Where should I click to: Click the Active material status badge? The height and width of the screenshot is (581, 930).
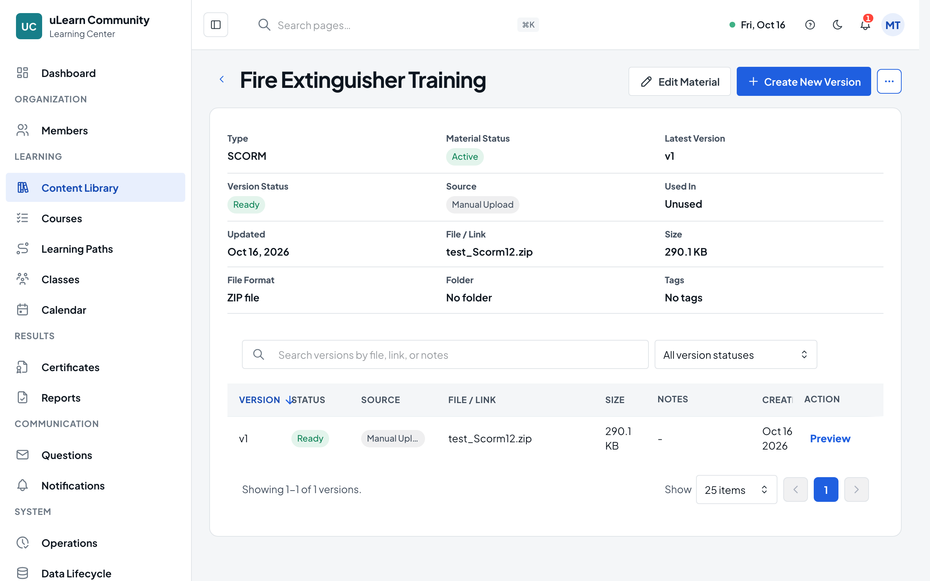coord(465,157)
